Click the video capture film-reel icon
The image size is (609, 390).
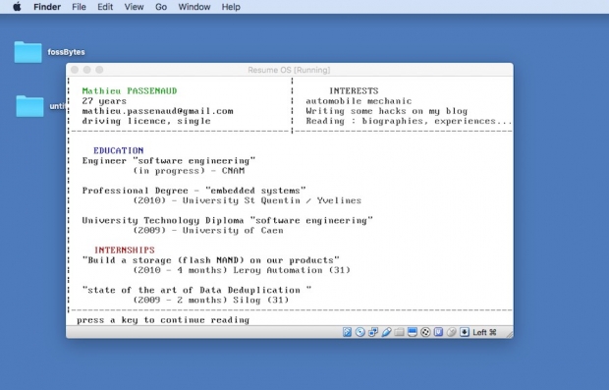point(425,332)
